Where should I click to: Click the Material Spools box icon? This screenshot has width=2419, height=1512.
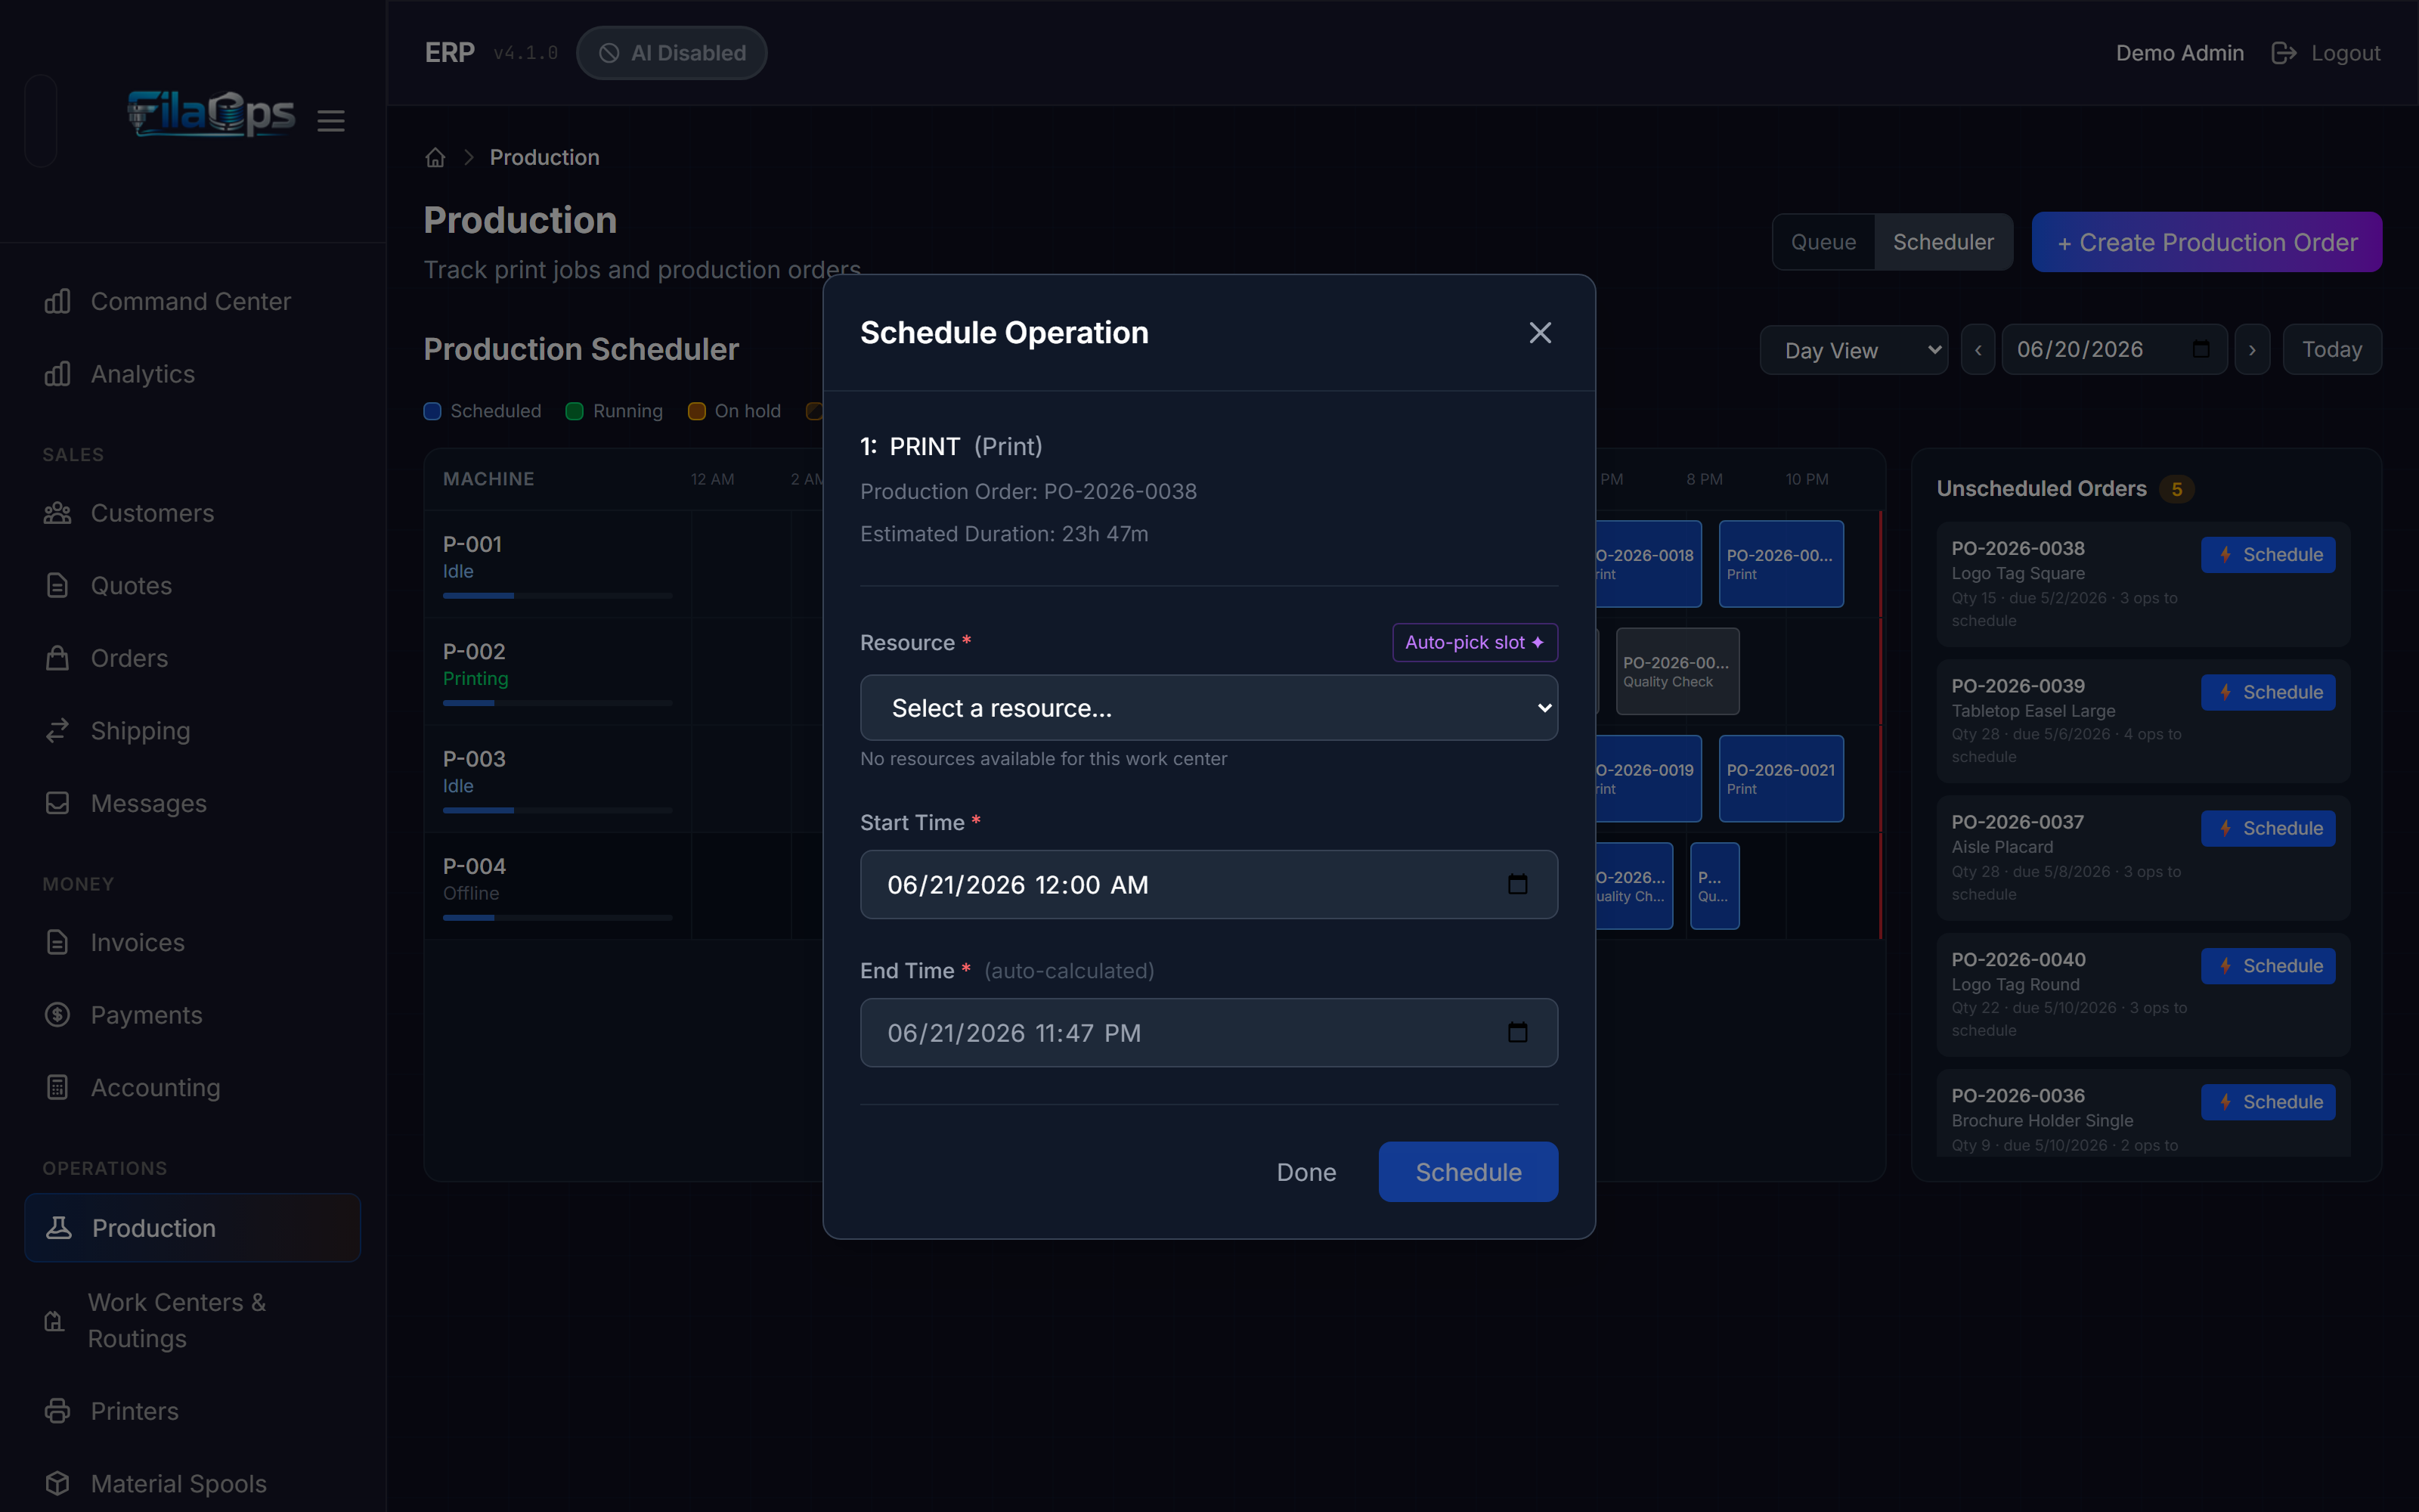[x=58, y=1484]
